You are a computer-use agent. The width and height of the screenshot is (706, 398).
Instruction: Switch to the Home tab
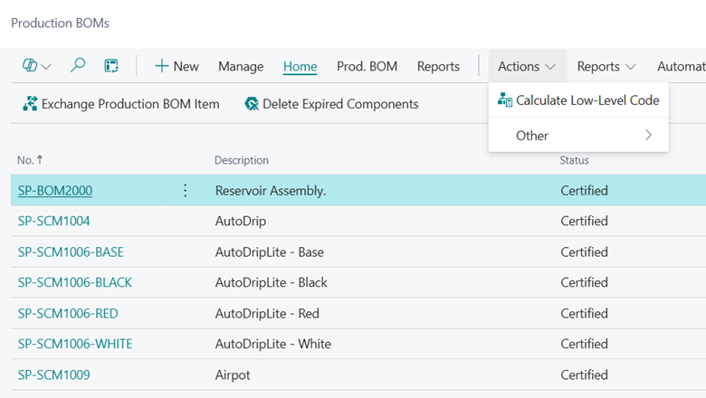(300, 66)
